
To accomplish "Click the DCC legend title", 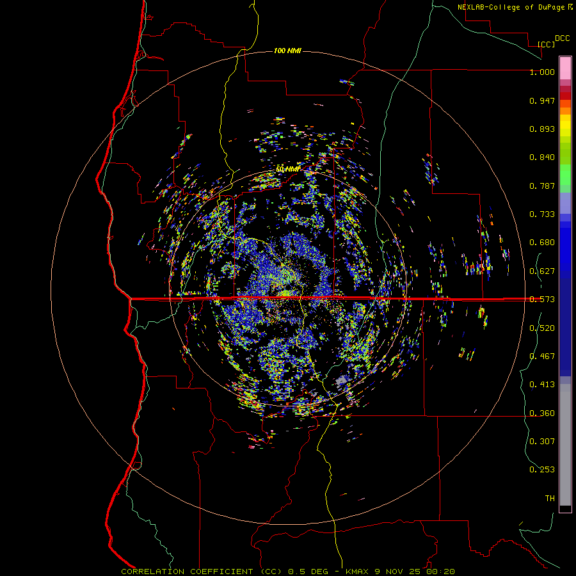I will coord(563,38).
